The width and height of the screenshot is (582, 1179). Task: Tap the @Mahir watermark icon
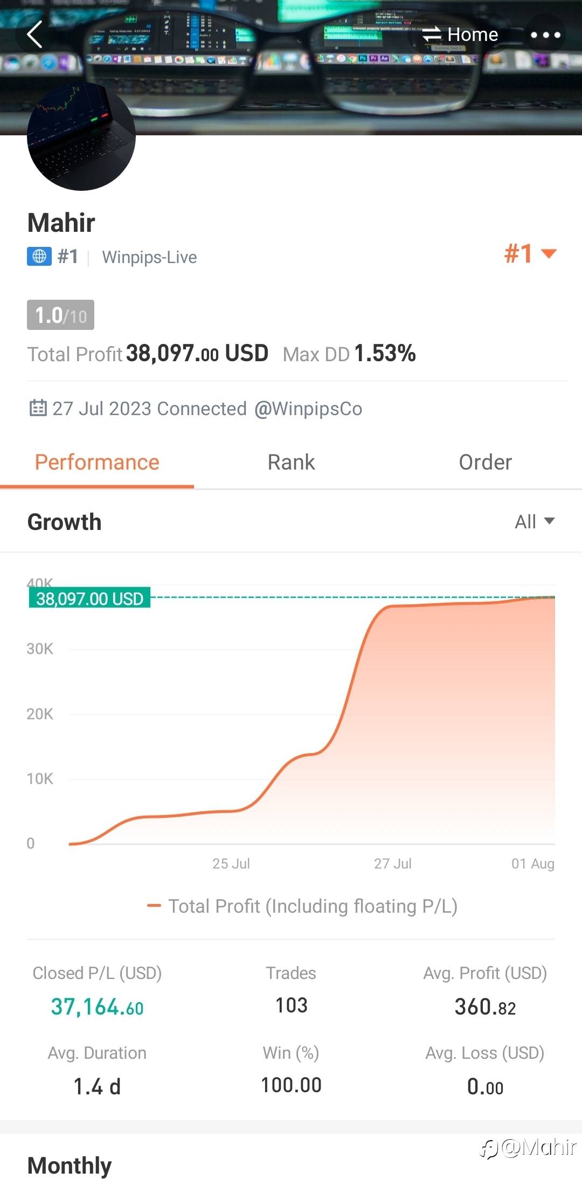(528, 1148)
